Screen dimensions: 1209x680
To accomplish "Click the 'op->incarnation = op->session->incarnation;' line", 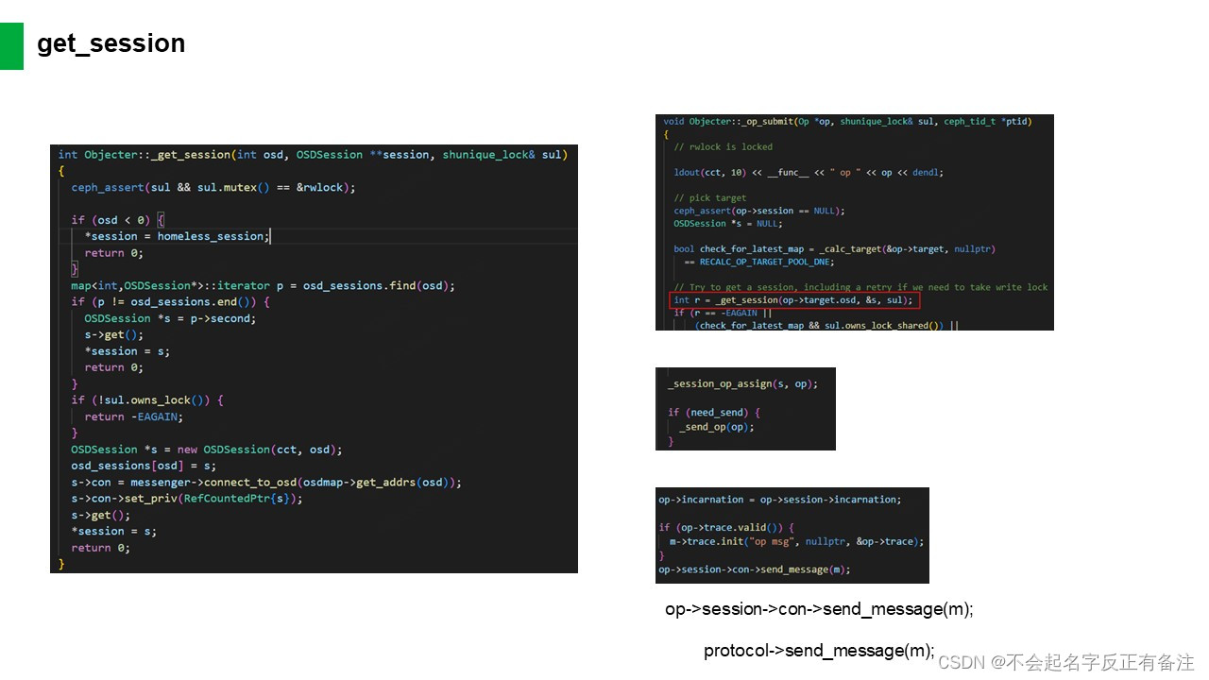I will 779,500.
